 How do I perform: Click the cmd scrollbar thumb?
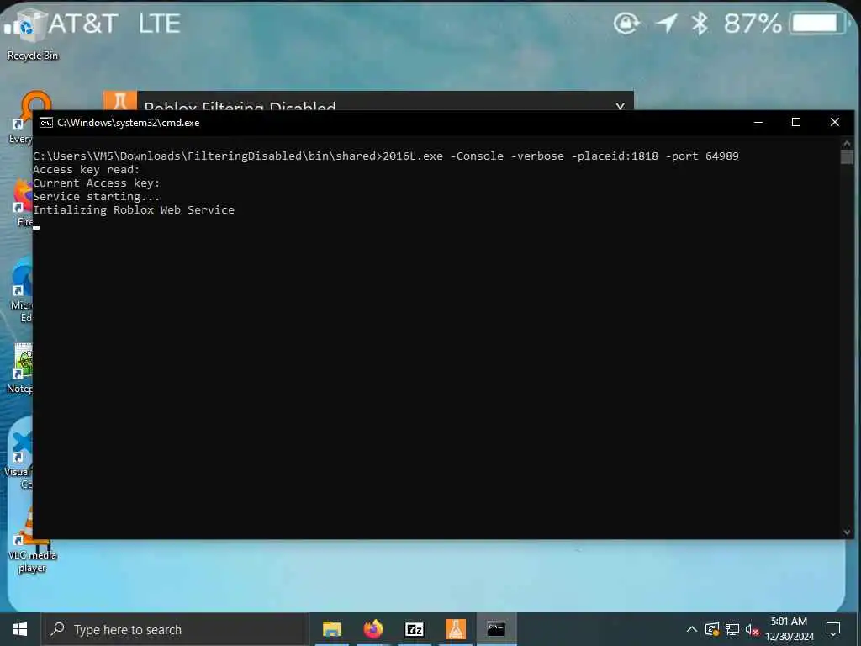tap(847, 156)
